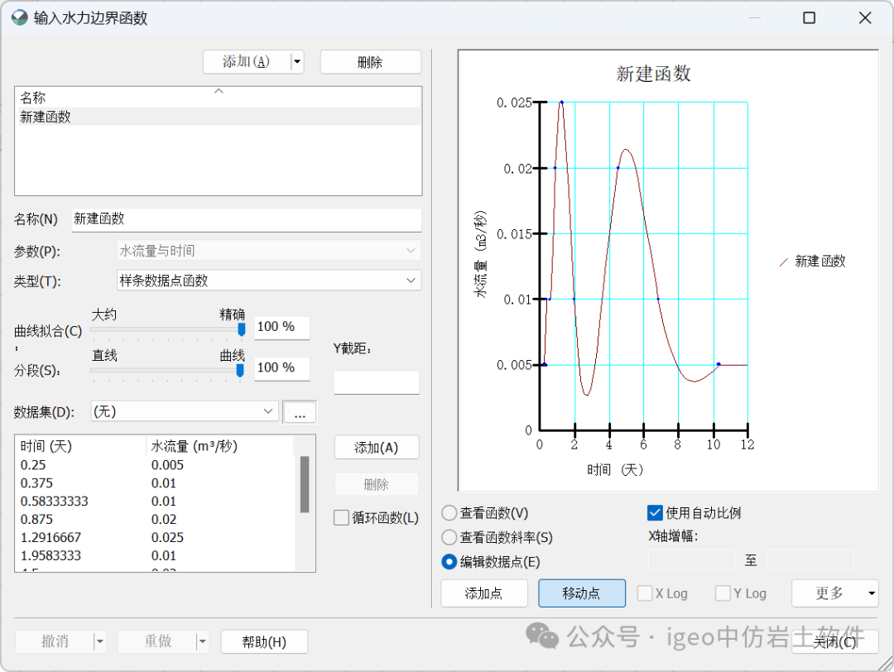Expand the 撤消 dropdown arrow

[x=100, y=641]
